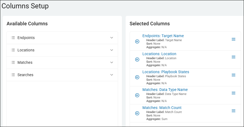Open the Locations: Location column link
The image size is (244, 127).
coord(159,54)
